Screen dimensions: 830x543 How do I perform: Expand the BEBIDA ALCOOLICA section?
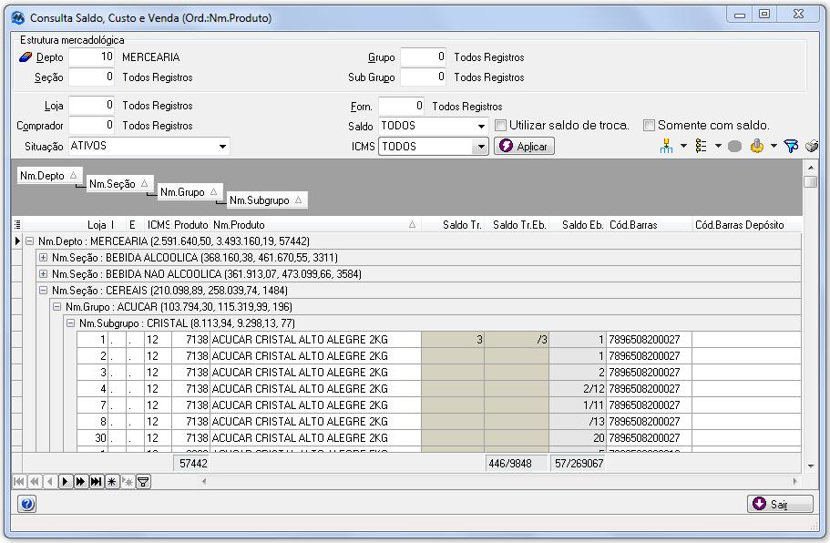[44, 258]
